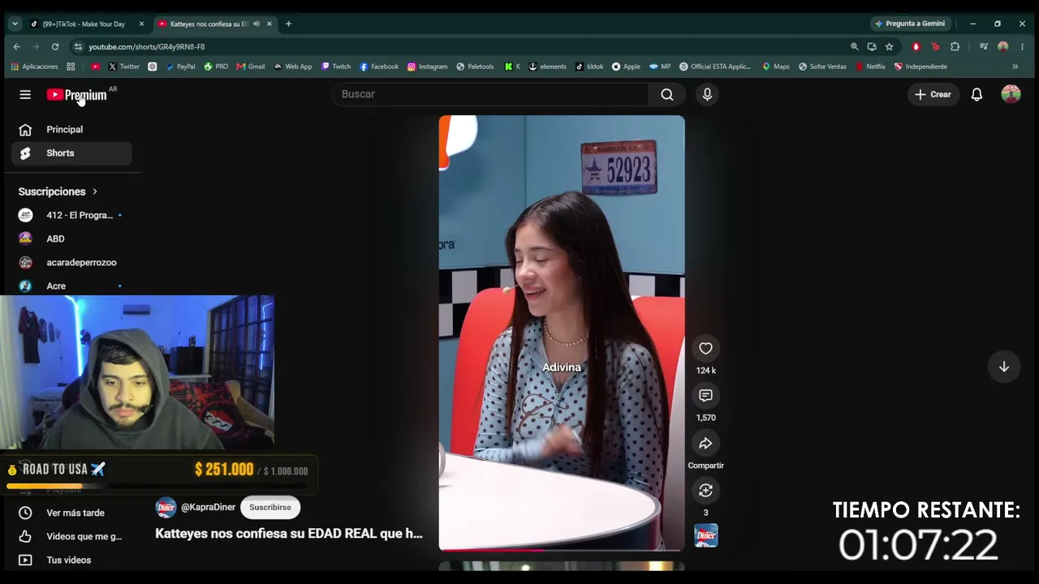Open the Independiente bookmark
The height and width of the screenshot is (584, 1039).
pyautogui.click(x=920, y=67)
